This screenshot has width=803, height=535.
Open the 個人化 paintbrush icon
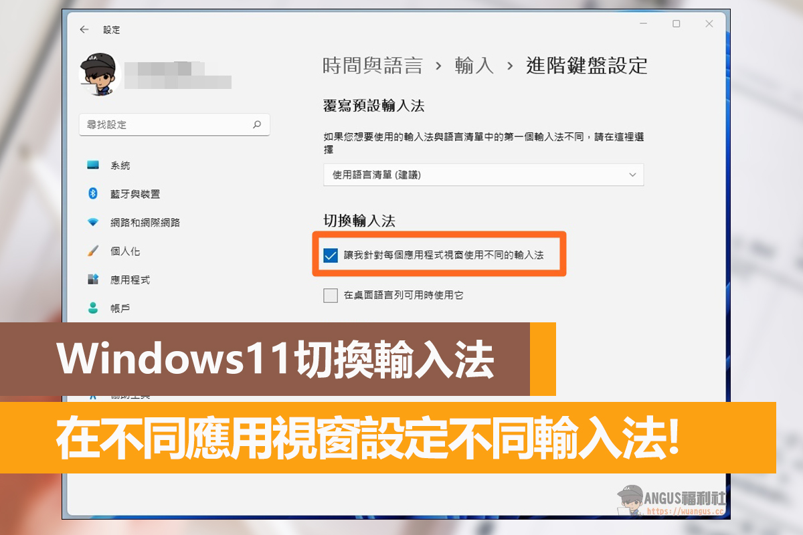click(93, 251)
